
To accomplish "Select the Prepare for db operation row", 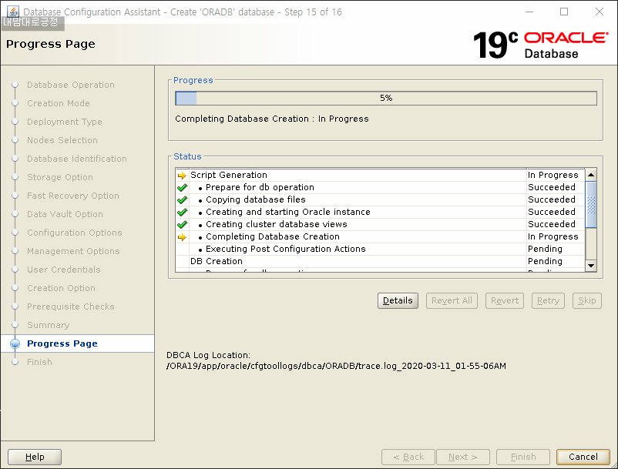I will 380,187.
